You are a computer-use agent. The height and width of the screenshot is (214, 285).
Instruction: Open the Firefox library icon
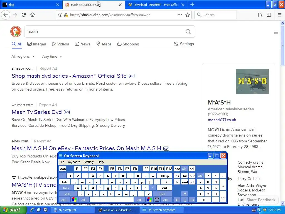click(x=260, y=15)
